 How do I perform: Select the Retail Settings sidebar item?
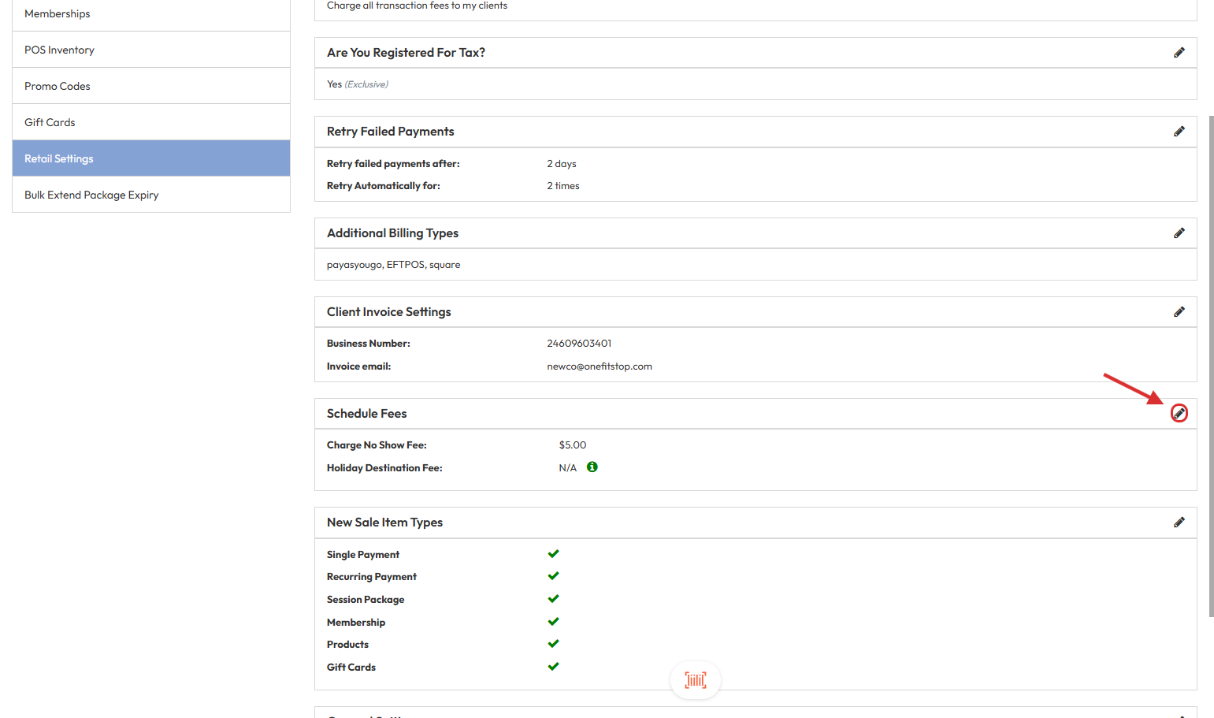click(x=150, y=158)
